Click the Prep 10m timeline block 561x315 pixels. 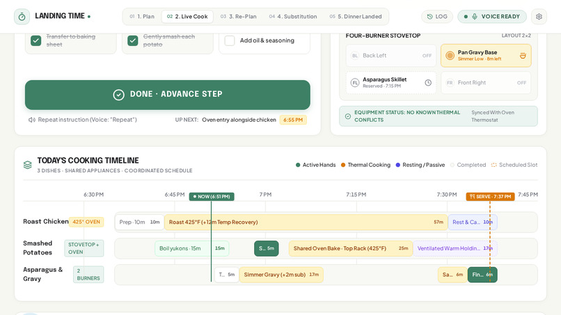pyautogui.click(x=139, y=222)
